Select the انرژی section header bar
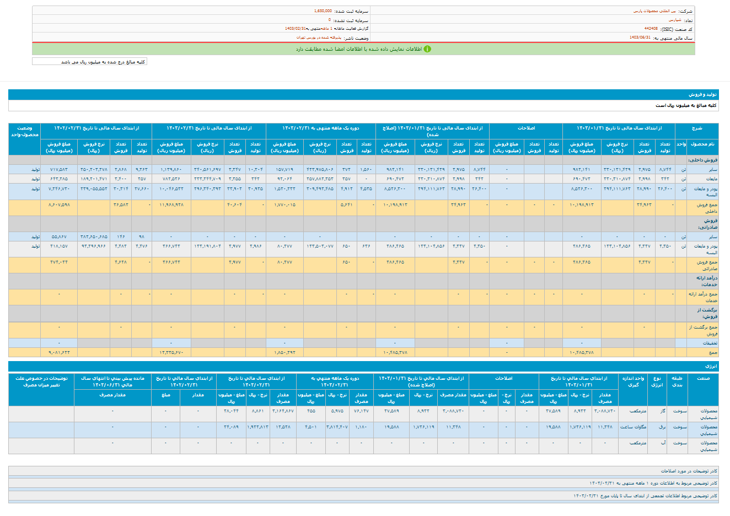This screenshot has height=516, width=730. coord(363,366)
